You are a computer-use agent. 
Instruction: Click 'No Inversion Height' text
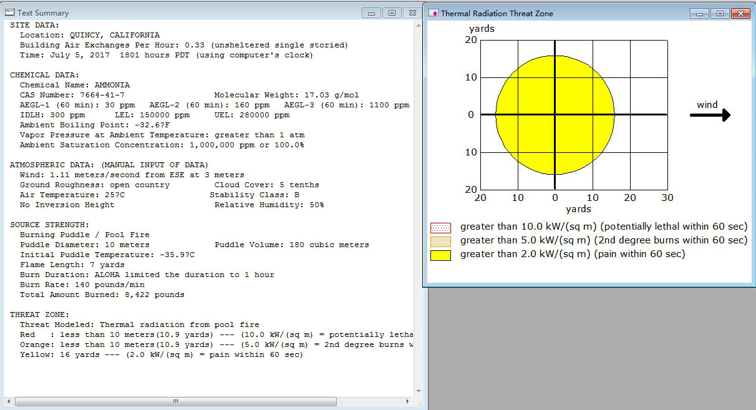[x=67, y=205]
